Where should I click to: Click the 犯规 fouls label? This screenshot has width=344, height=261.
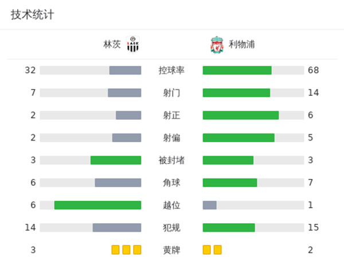(171, 227)
